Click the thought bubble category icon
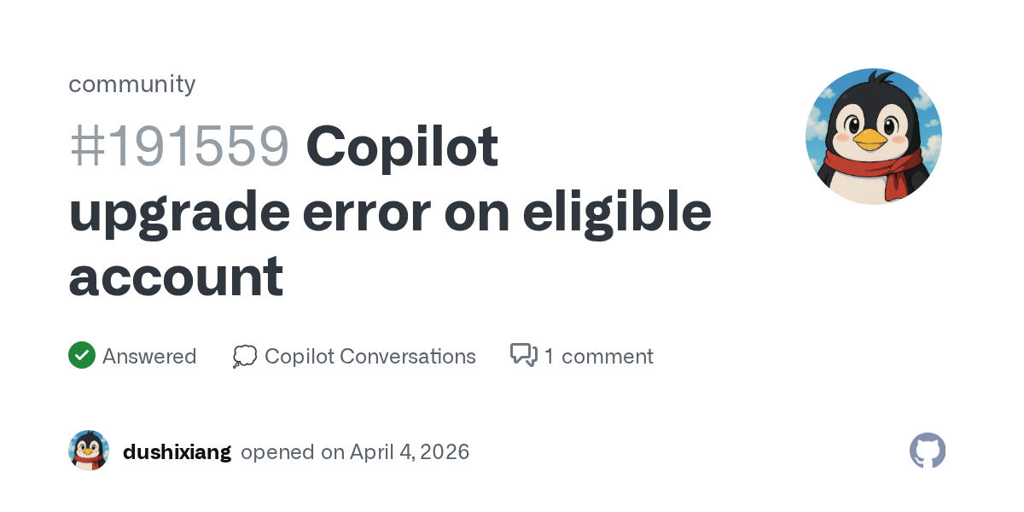 [x=244, y=356]
